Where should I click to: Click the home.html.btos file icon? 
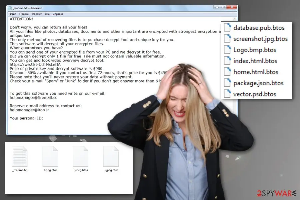[227, 72]
